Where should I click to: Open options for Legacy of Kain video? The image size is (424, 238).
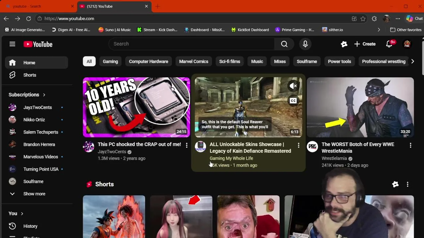click(298, 145)
